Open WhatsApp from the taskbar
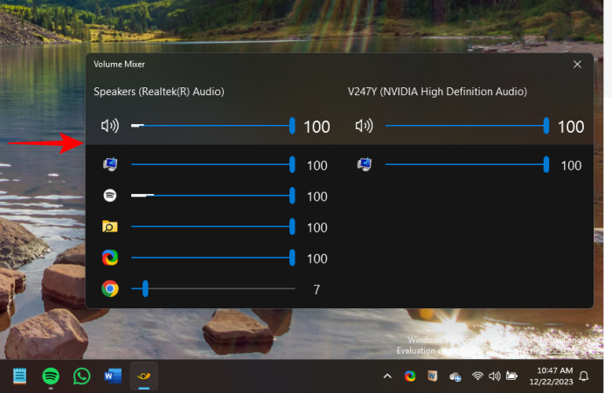 [82, 376]
